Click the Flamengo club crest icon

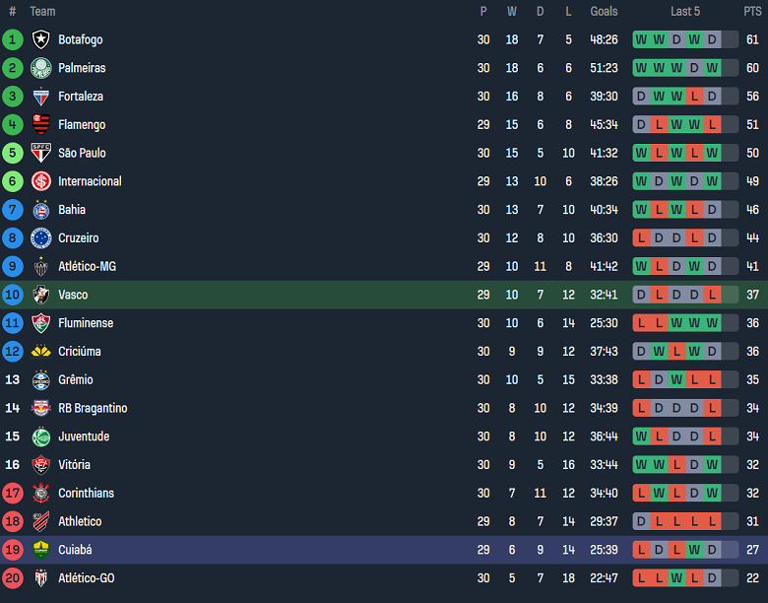[x=40, y=124]
